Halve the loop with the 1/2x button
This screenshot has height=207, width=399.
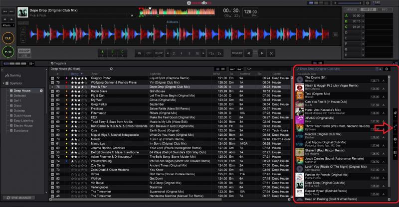pyautogui.click(x=211, y=53)
